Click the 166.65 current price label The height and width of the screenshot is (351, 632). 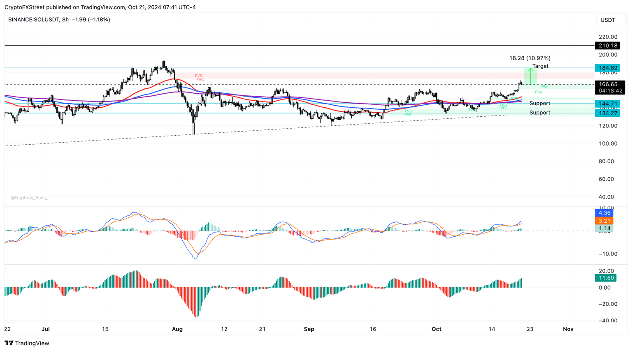(x=608, y=84)
